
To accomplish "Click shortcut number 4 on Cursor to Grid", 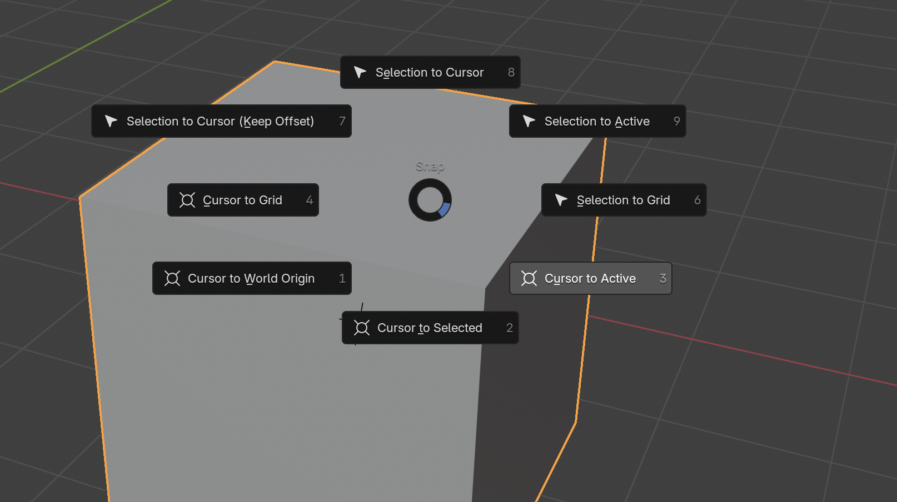I will click(310, 200).
